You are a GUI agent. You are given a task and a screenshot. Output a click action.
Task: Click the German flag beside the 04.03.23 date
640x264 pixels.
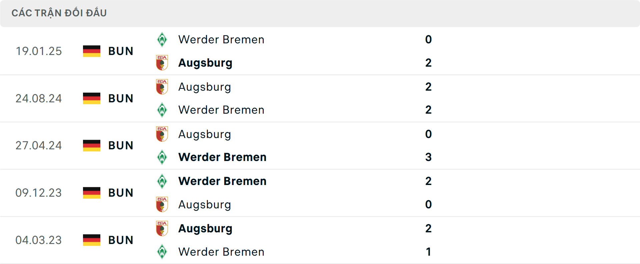coord(91,240)
